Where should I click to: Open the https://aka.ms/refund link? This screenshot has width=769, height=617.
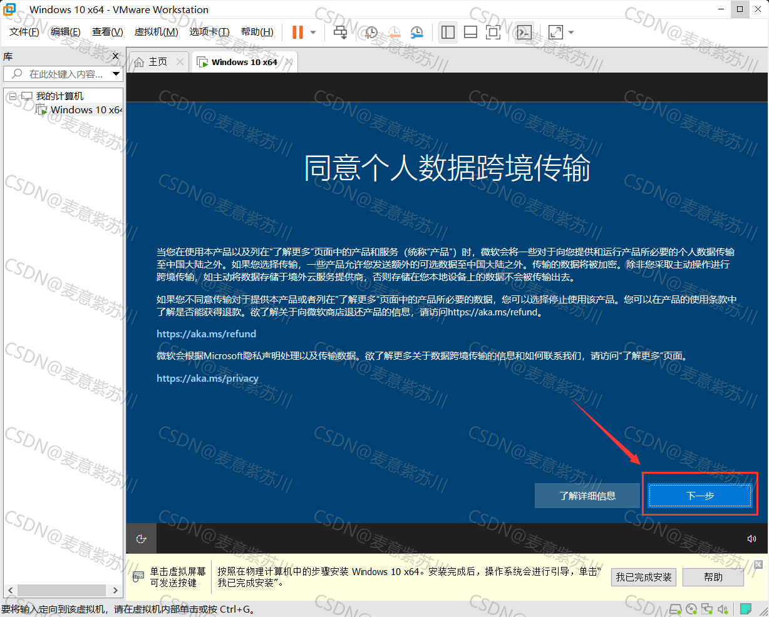pyautogui.click(x=206, y=334)
